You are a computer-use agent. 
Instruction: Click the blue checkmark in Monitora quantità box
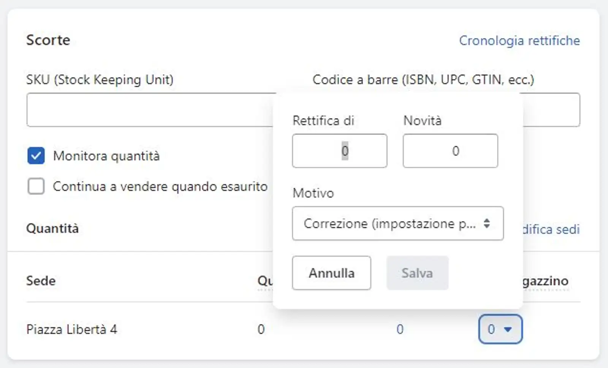36,156
